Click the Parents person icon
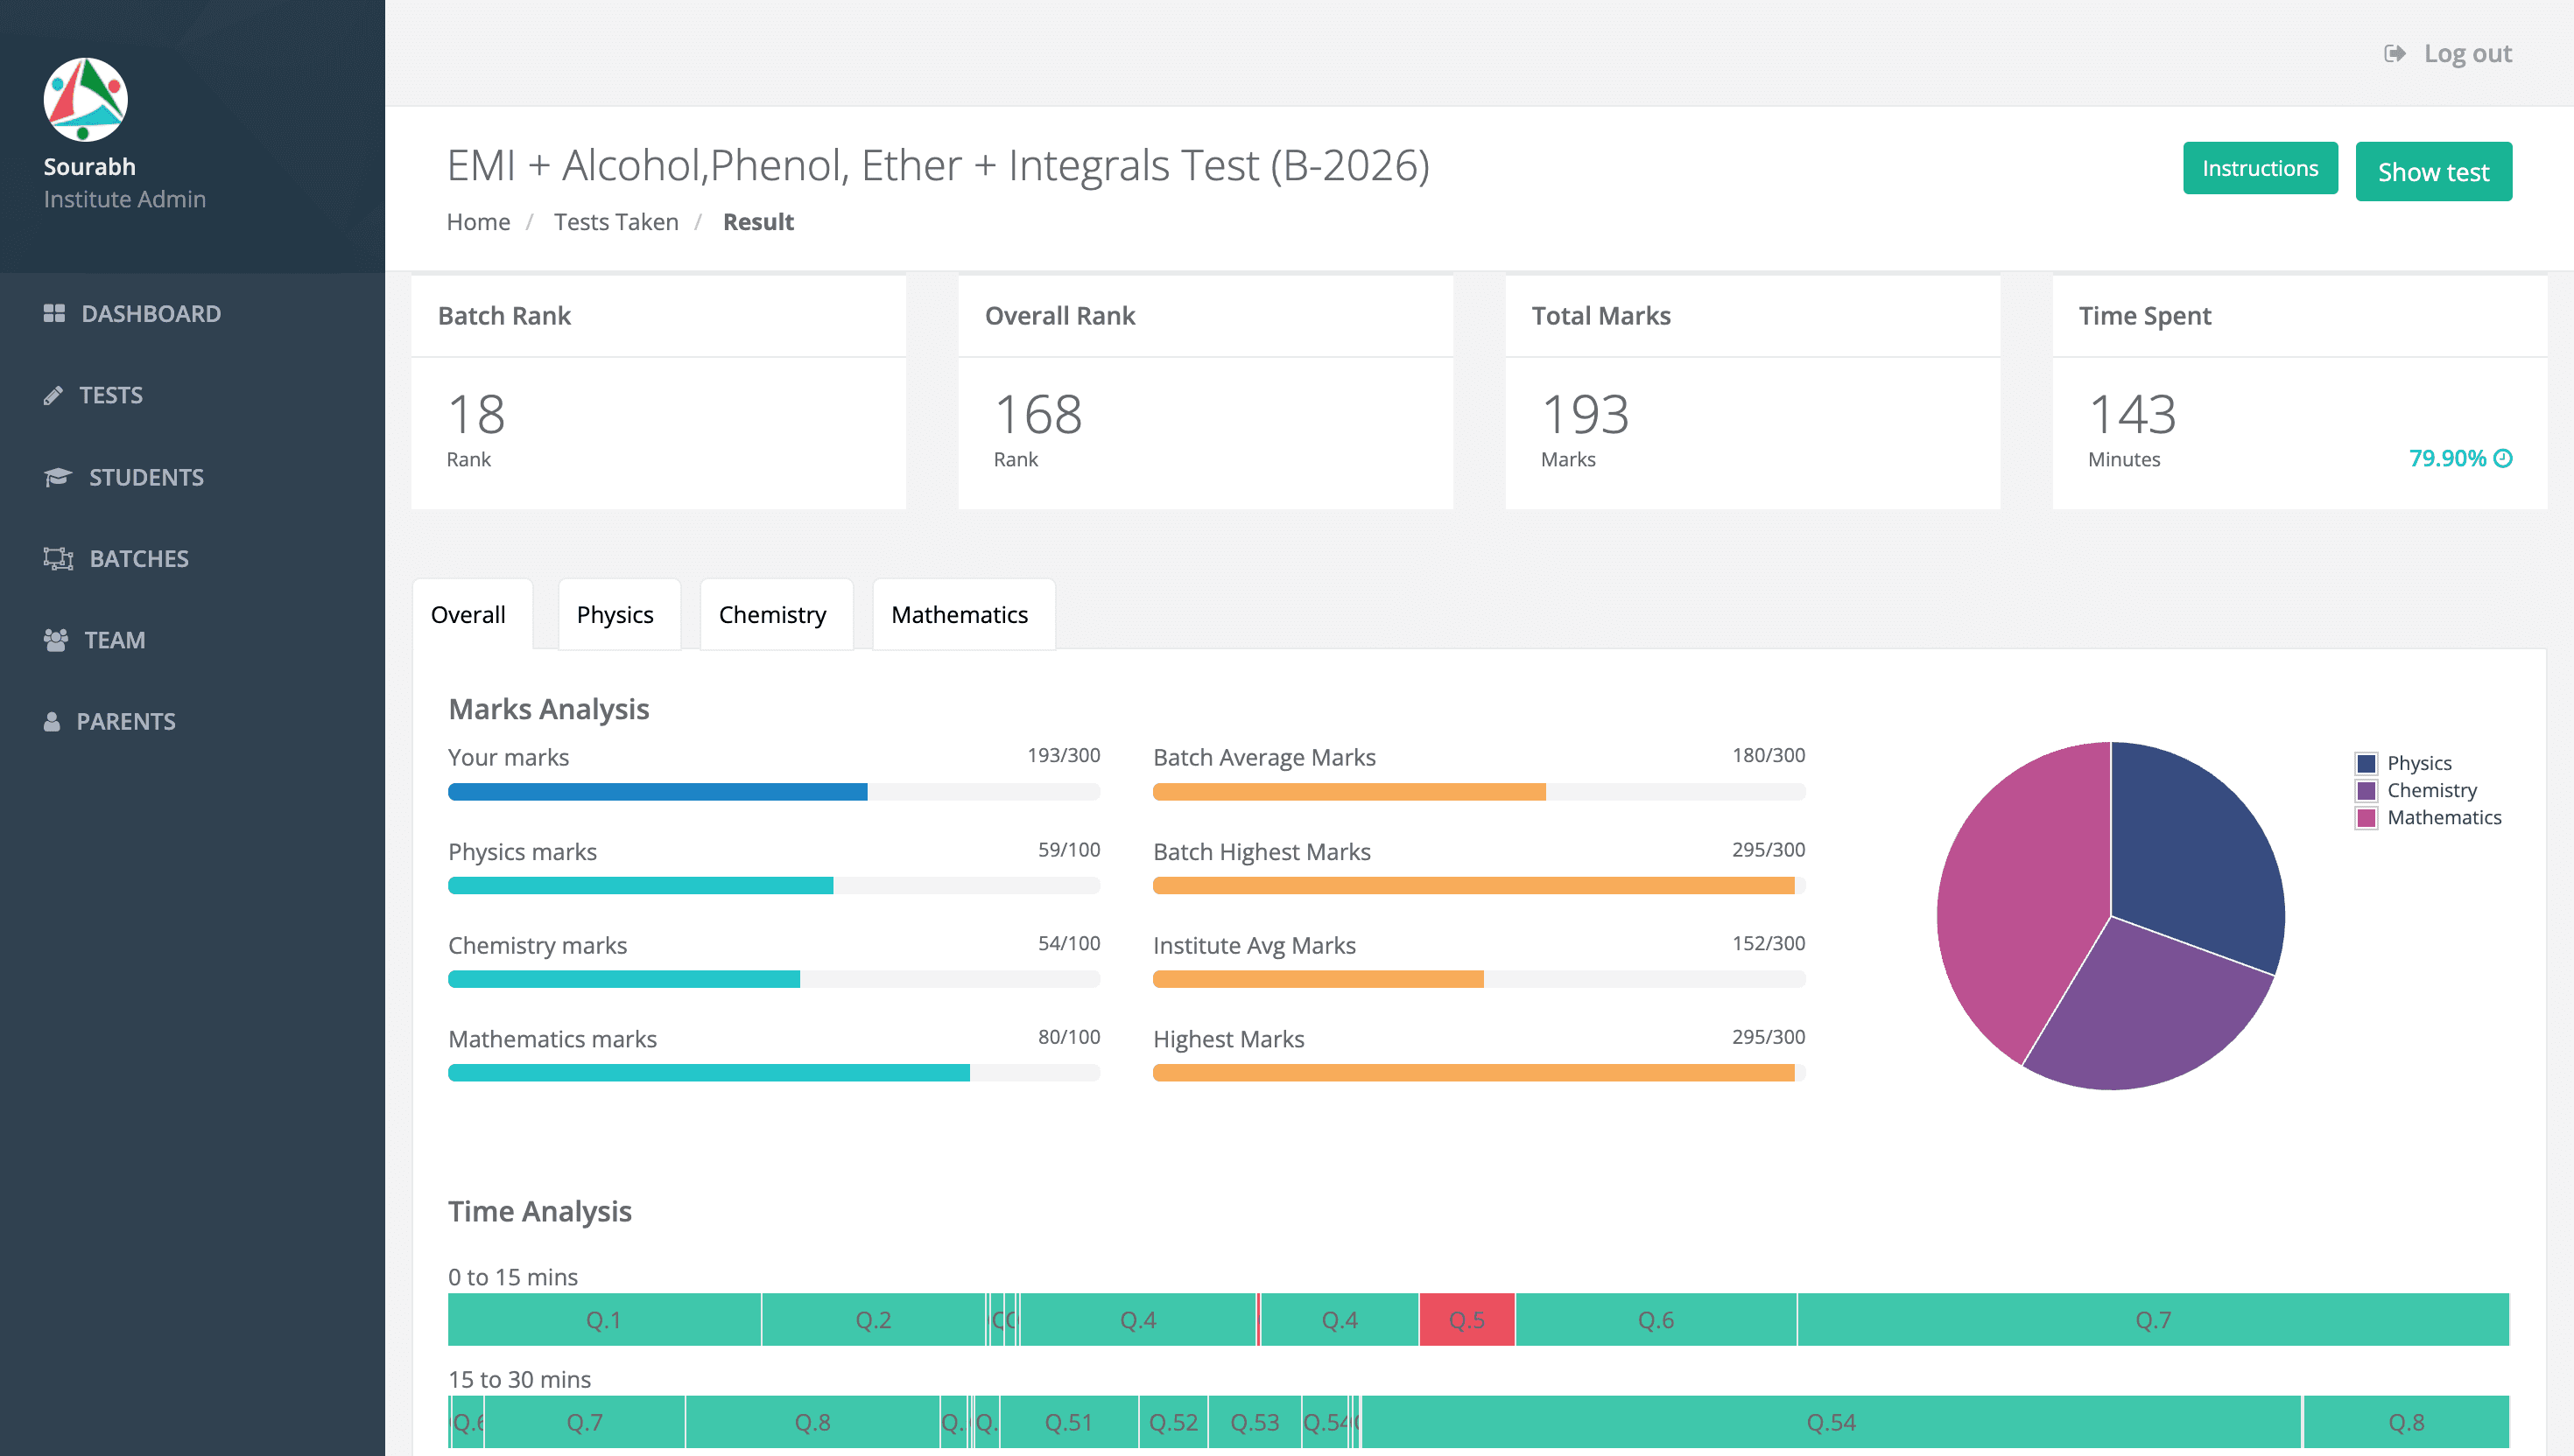 point(52,722)
